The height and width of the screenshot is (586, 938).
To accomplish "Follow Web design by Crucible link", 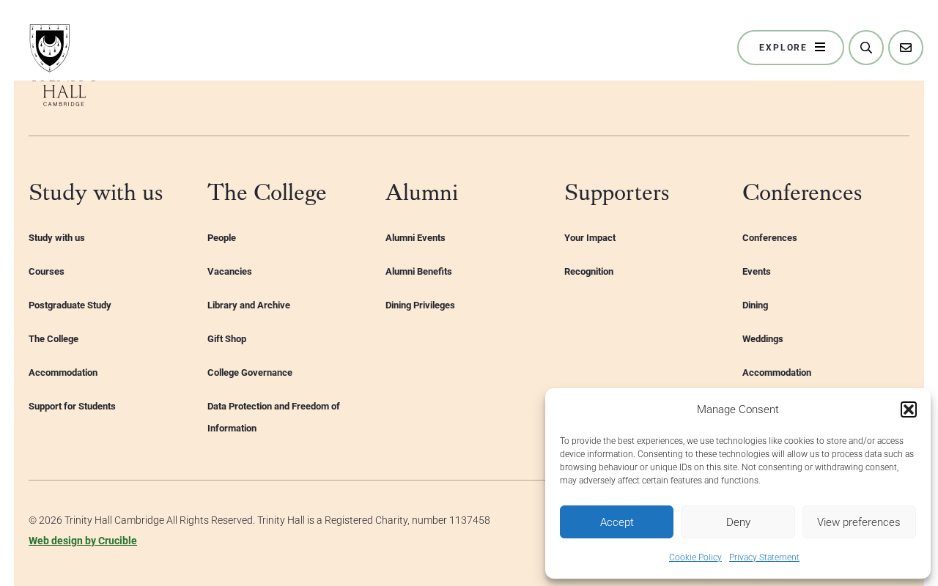I will (x=83, y=541).
